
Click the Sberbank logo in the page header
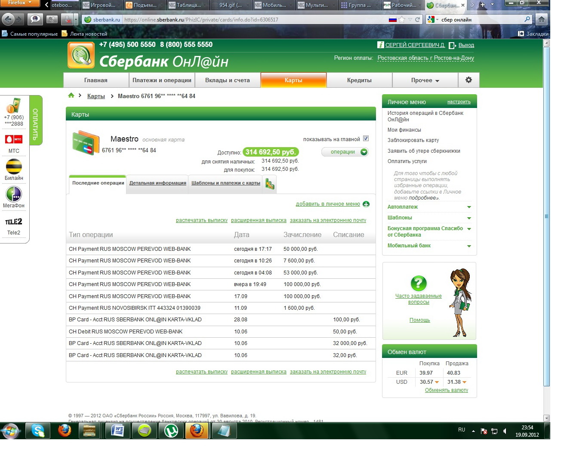click(x=81, y=55)
